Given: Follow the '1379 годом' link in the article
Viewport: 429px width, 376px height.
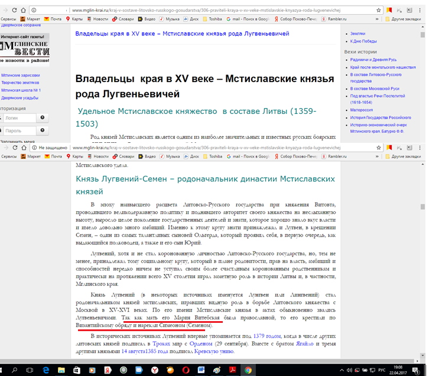Looking at the screenshot, I should (x=267, y=336).
